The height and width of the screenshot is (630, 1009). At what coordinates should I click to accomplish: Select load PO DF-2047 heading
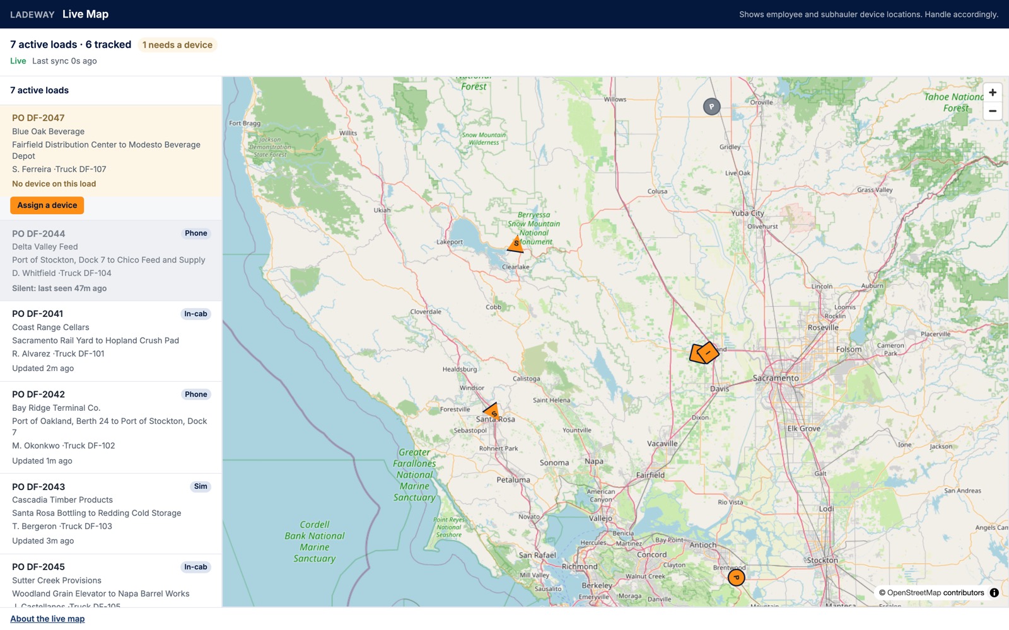[38, 118]
